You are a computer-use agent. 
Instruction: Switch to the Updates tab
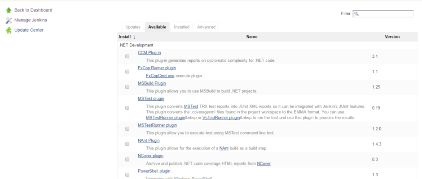click(x=133, y=27)
